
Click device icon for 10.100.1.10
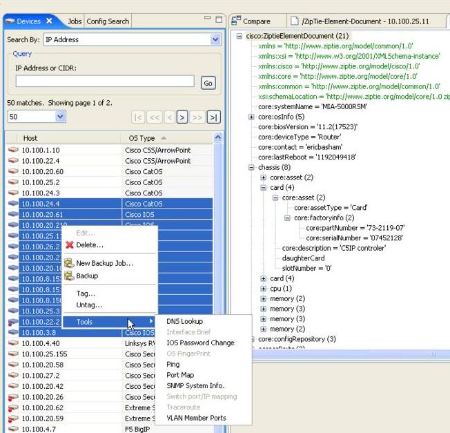click(13, 150)
